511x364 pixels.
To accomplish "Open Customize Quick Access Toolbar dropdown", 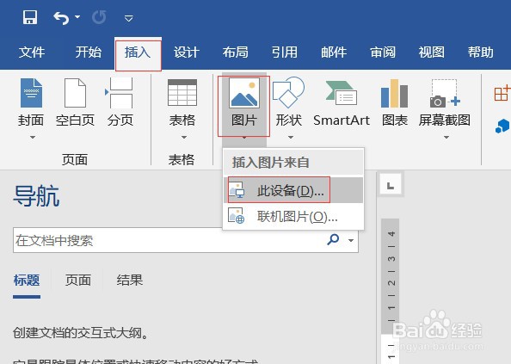I will [129, 18].
